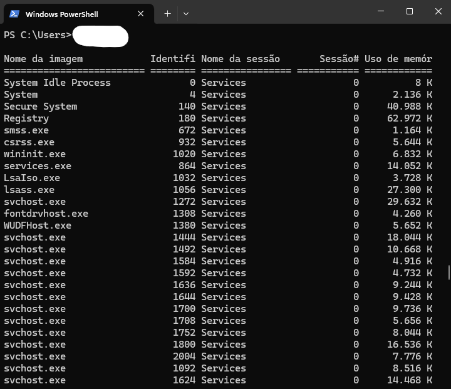Screen dimensions: 451x389
Task: Click the PowerShell icon in the tab
Action: (14, 14)
